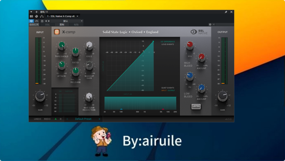Select preset slot B
The image size is (285, 161).
tap(61, 119)
